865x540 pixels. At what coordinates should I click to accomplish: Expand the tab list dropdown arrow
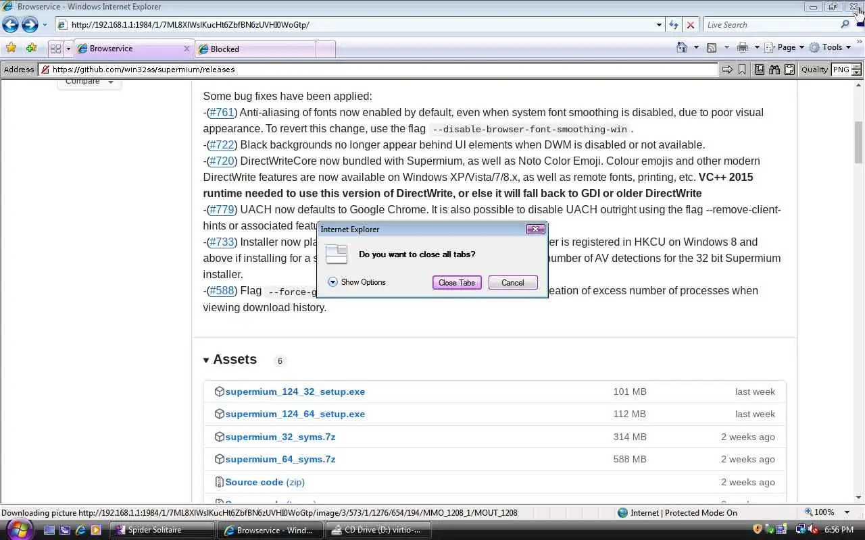point(68,49)
